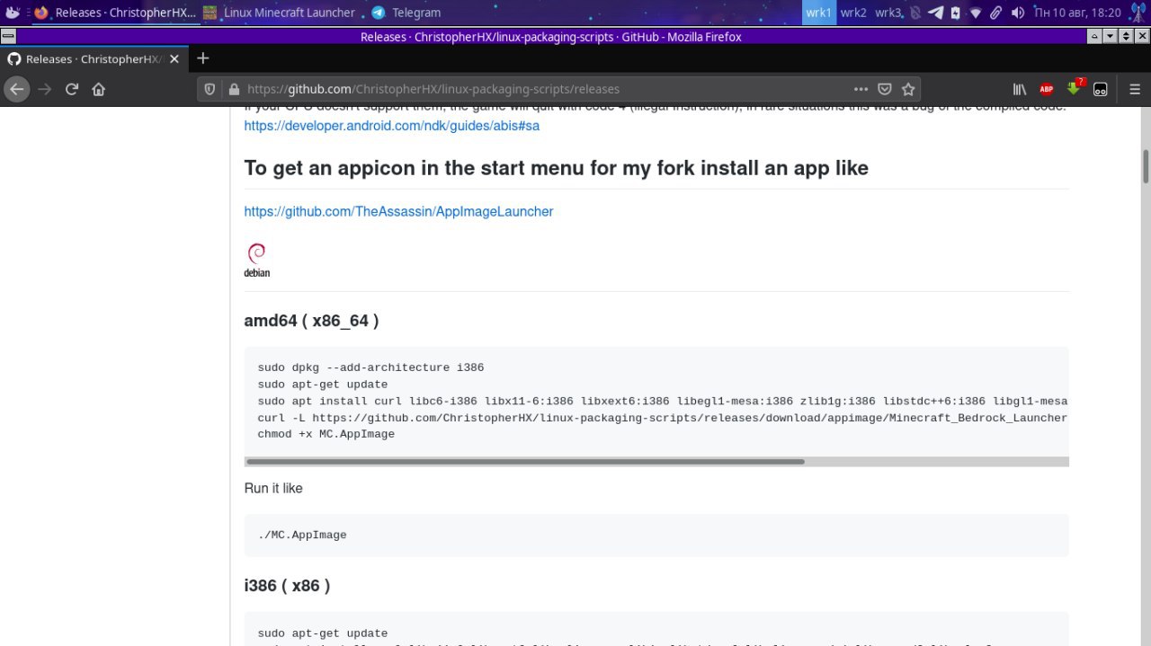Click the paperclip clipboard tray icon

coord(995,13)
